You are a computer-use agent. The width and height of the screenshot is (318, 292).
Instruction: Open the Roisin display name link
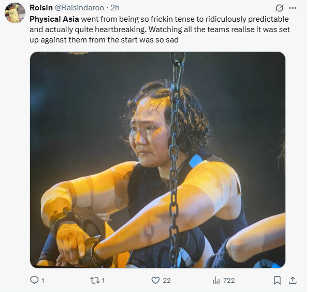click(41, 8)
